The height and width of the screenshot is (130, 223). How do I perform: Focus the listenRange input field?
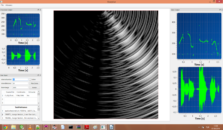20,87
